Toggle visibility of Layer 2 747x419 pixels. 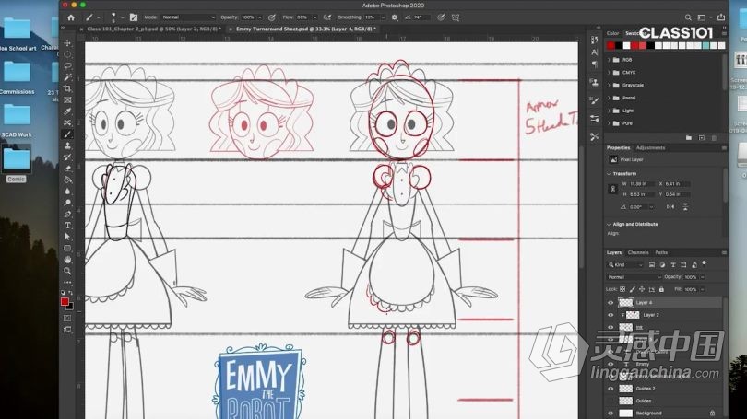coord(611,315)
